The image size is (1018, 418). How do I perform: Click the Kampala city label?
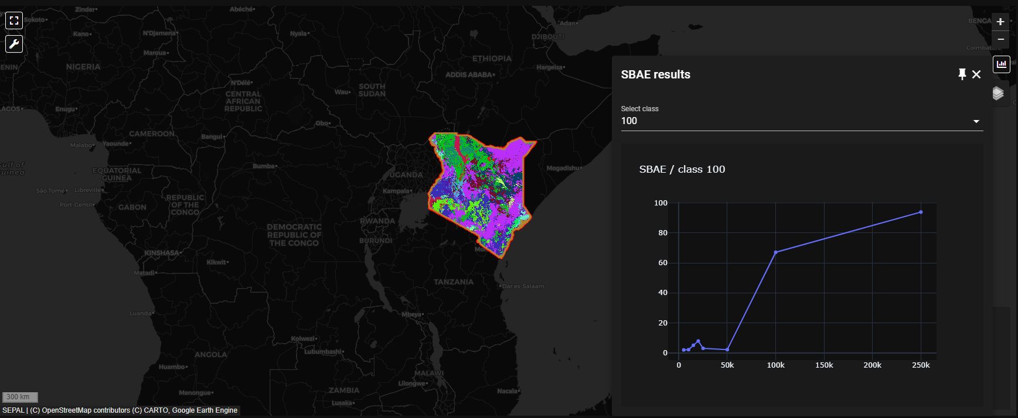397,191
